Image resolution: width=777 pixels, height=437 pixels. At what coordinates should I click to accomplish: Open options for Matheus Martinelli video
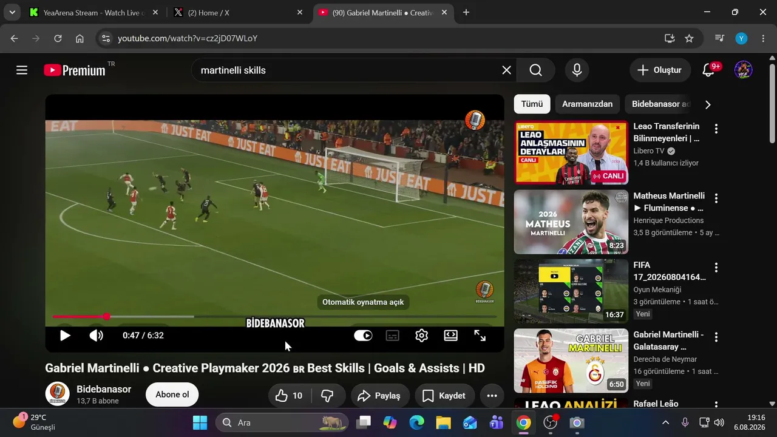[716, 198]
